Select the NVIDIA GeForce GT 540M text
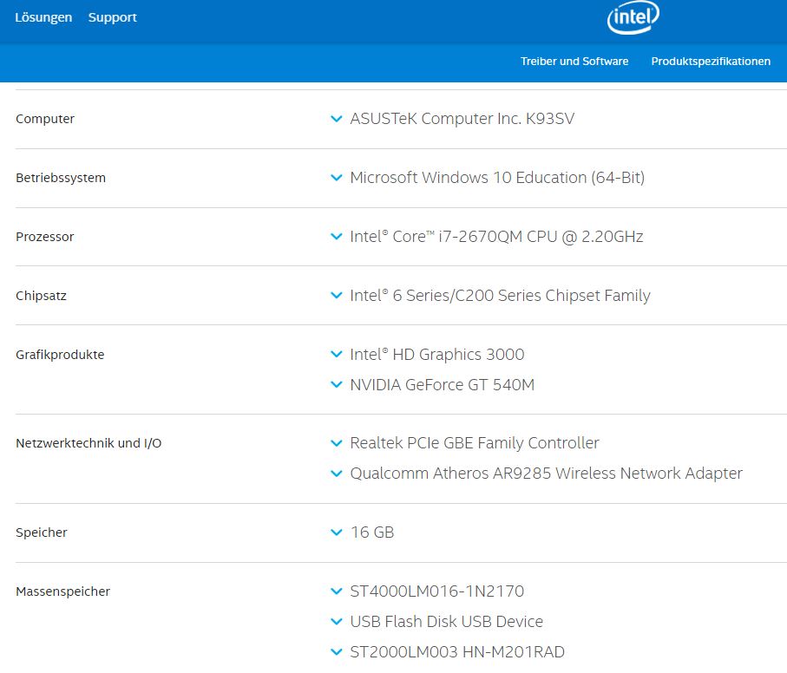Screen dimensions: 787x673 [x=442, y=385]
